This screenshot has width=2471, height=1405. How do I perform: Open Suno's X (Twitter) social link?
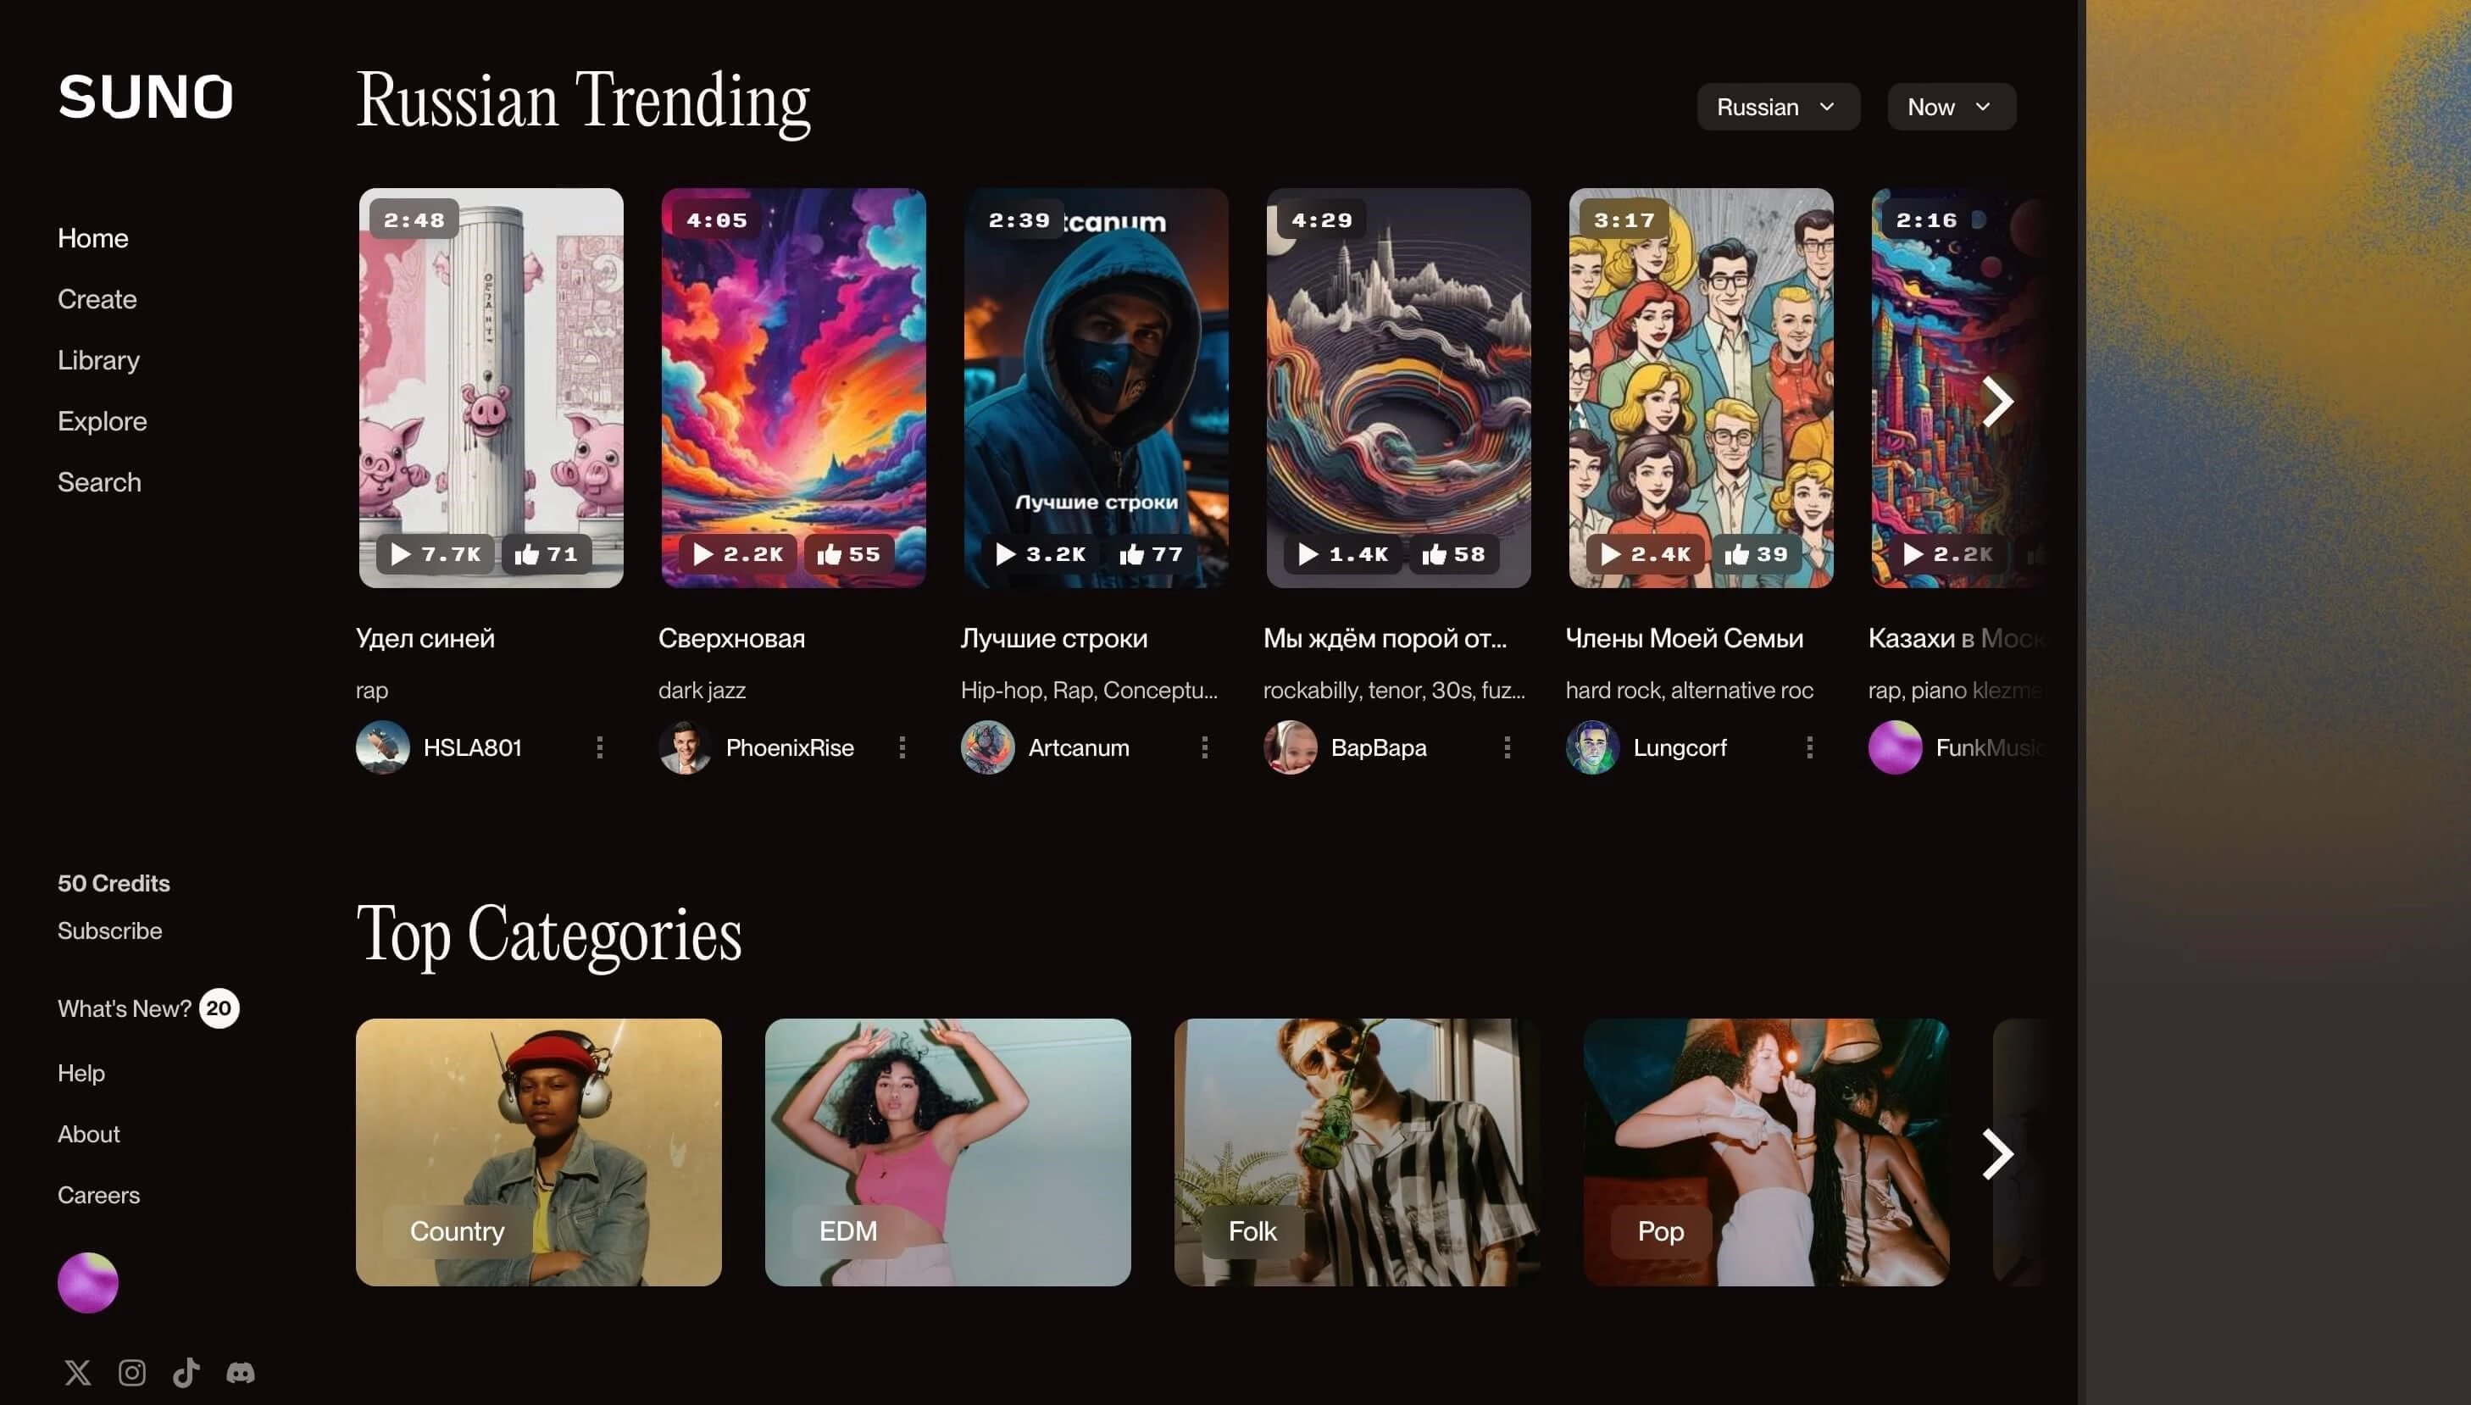click(x=77, y=1371)
